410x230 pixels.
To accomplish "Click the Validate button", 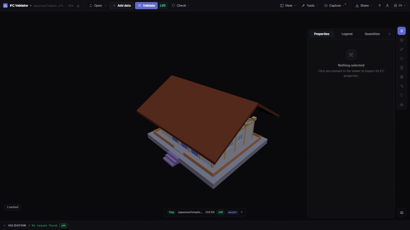I will 146,6.
